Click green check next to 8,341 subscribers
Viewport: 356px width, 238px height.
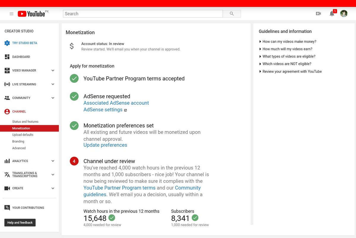195,218
